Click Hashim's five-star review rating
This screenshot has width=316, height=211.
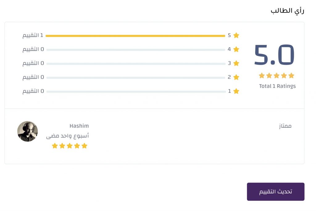[69, 146]
